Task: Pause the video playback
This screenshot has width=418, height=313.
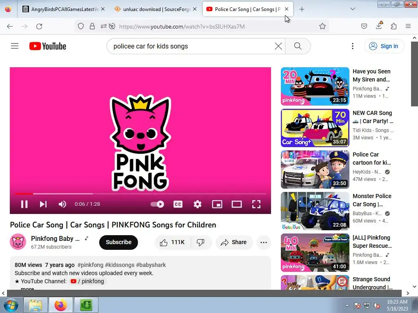Action: [24, 204]
